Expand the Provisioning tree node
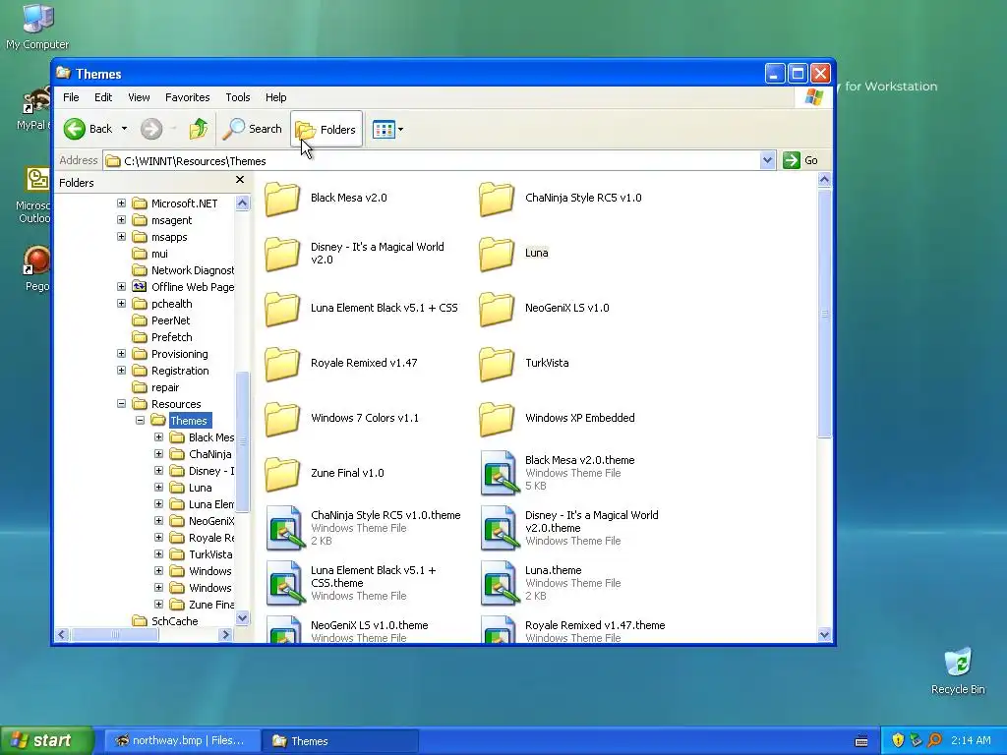Screen dimensions: 1007x755 click(121, 353)
